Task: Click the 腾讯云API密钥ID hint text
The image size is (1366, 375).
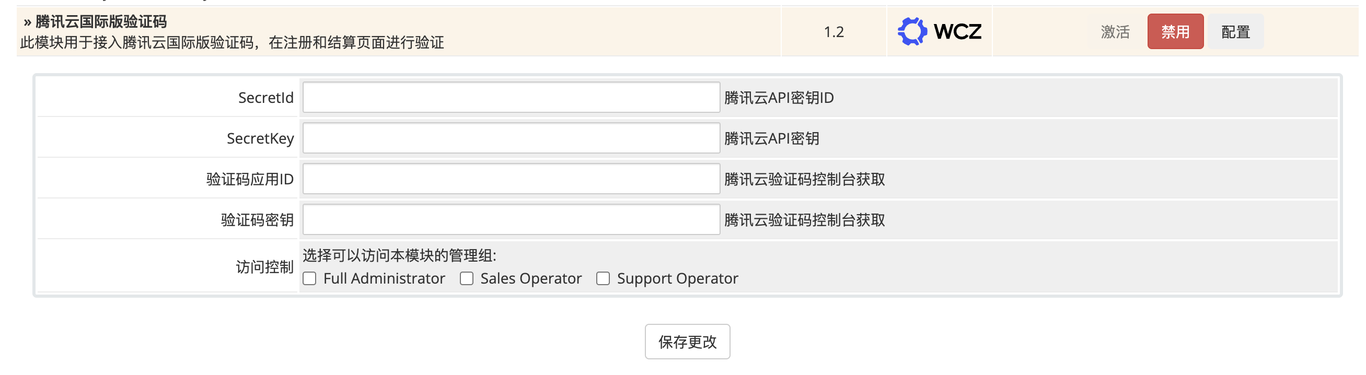Action: [779, 98]
